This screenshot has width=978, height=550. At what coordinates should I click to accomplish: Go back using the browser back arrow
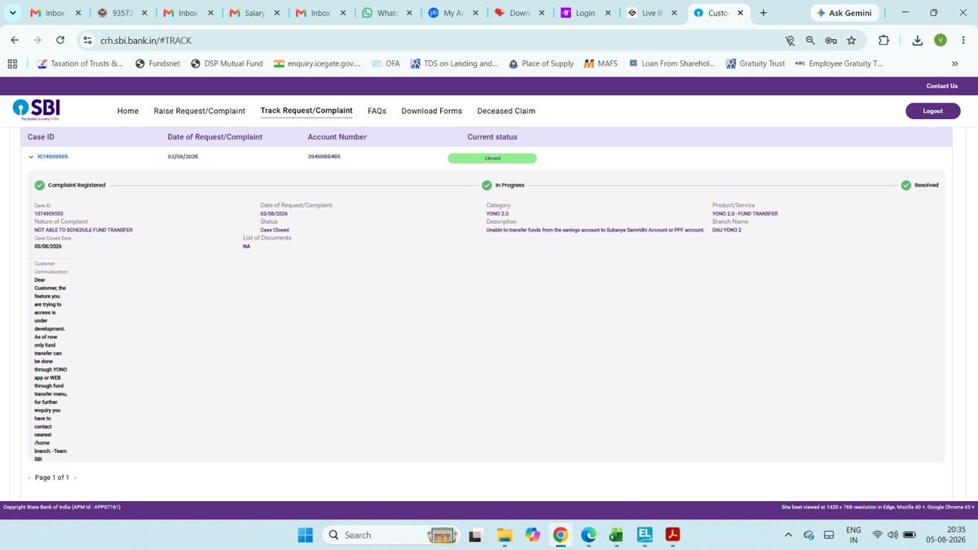coord(15,40)
